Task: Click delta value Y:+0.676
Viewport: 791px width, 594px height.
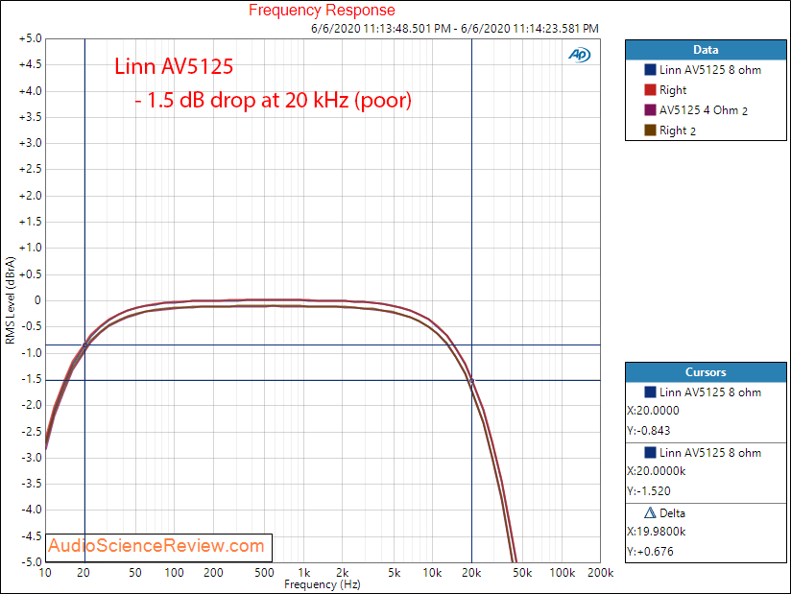Action: 650,552
